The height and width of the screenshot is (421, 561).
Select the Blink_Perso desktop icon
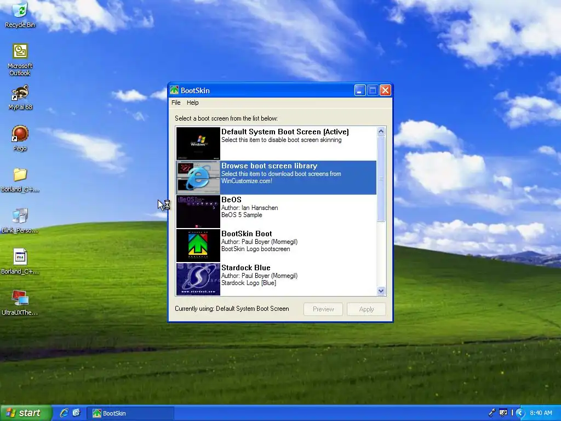(20, 221)
